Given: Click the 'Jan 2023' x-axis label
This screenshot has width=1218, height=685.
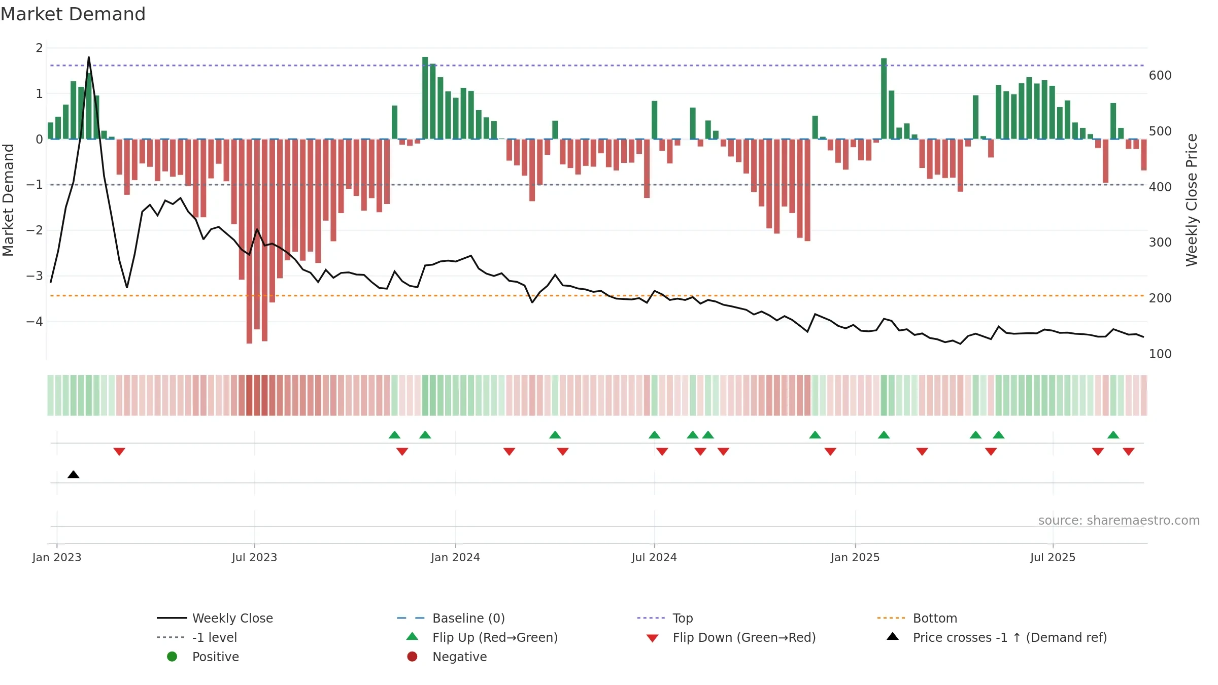Looking at the screenshot, I should [x=56, y=557].
